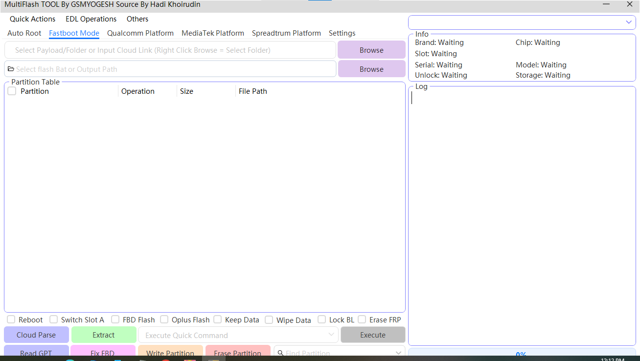
Task: Click the Cloud Parse button
Action: point(36,335)
